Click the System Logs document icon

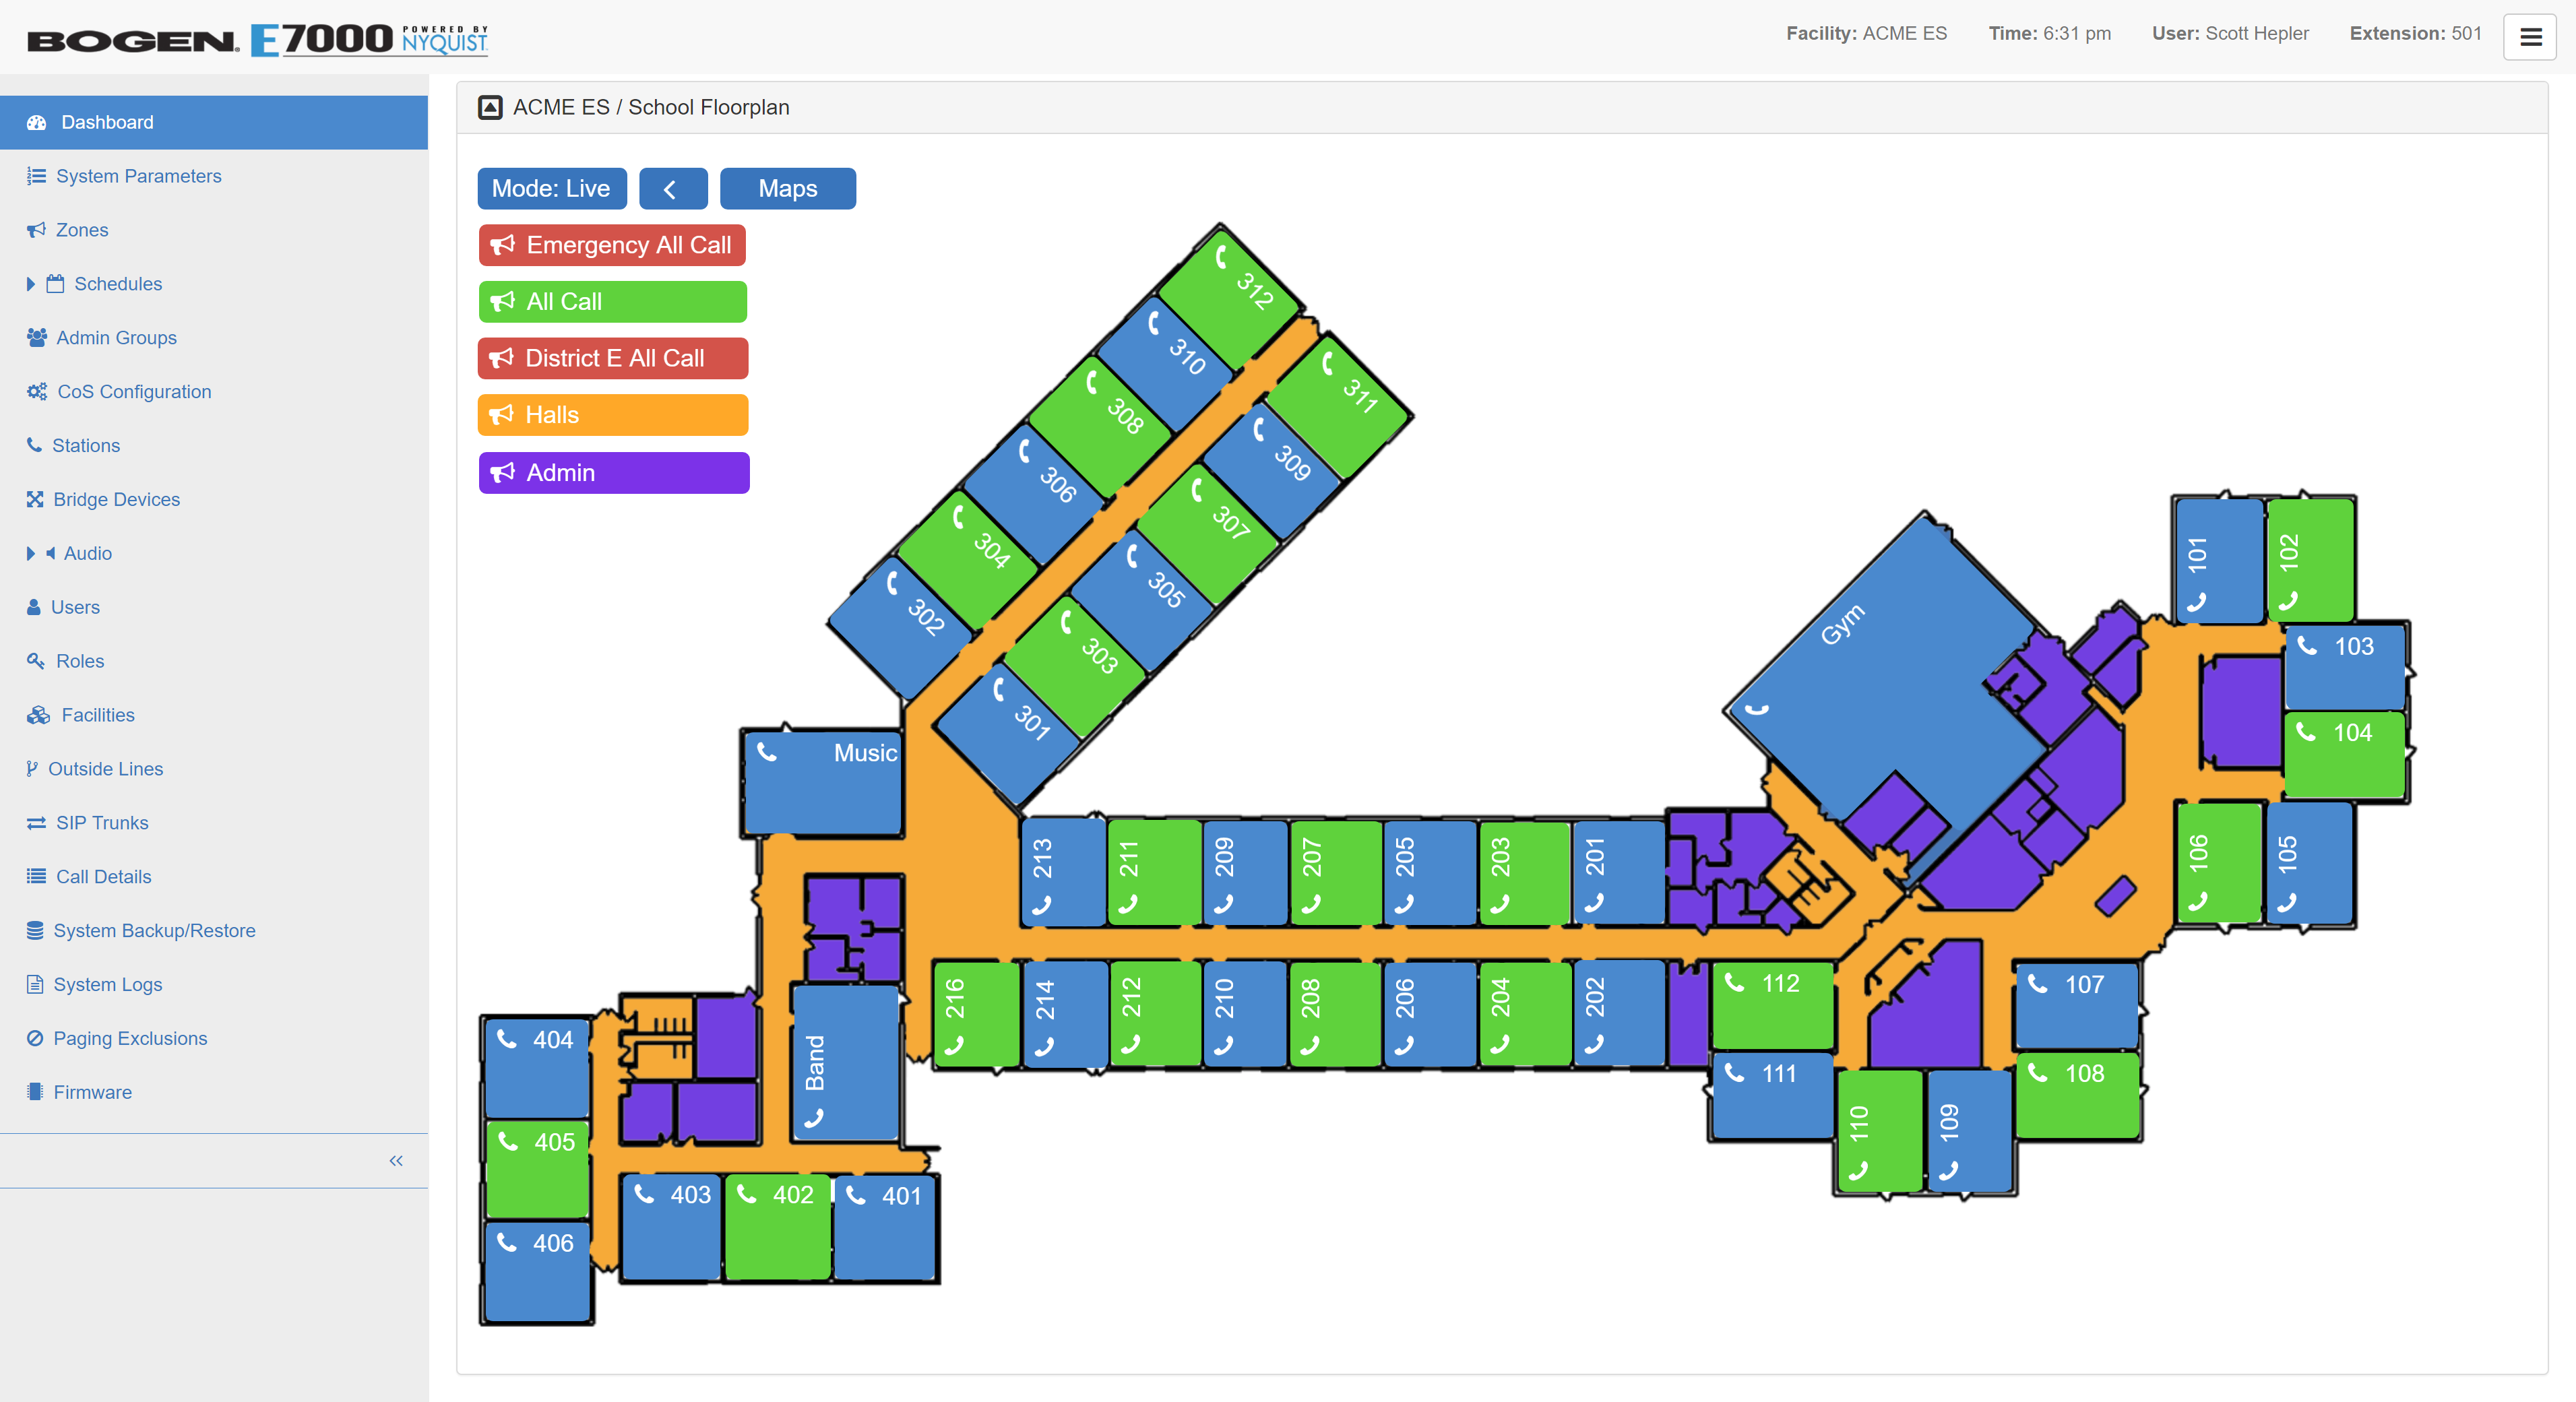[35, 985]
